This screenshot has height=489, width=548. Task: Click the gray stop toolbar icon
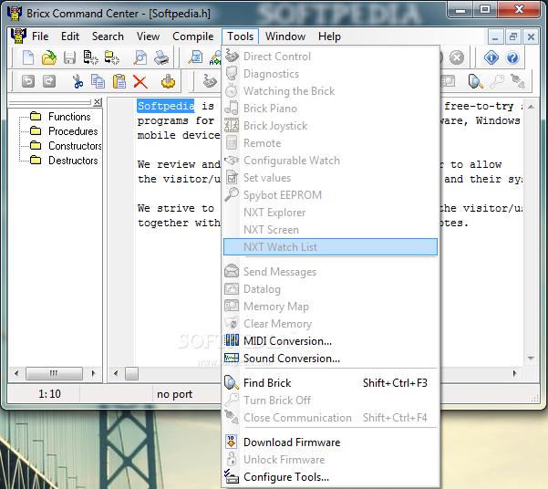(x=457, y=57)
